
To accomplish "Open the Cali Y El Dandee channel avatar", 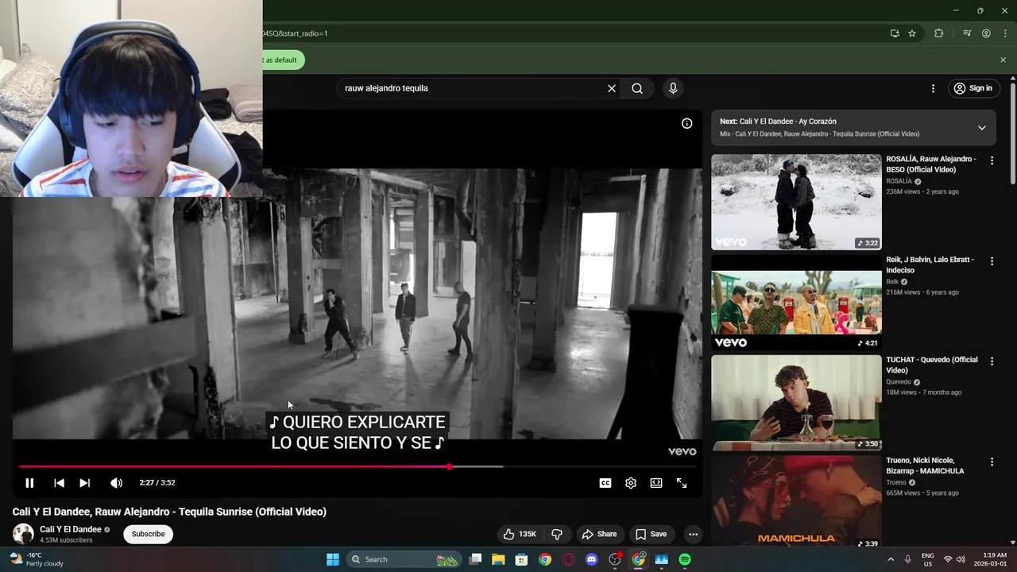I will [x=23, y=534].
